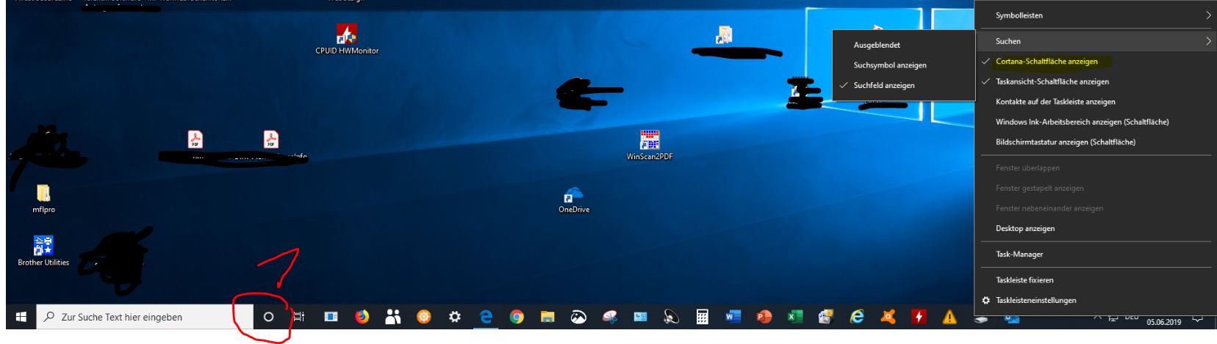
Task: Click the taskbar search box
Action: (143, 317)
